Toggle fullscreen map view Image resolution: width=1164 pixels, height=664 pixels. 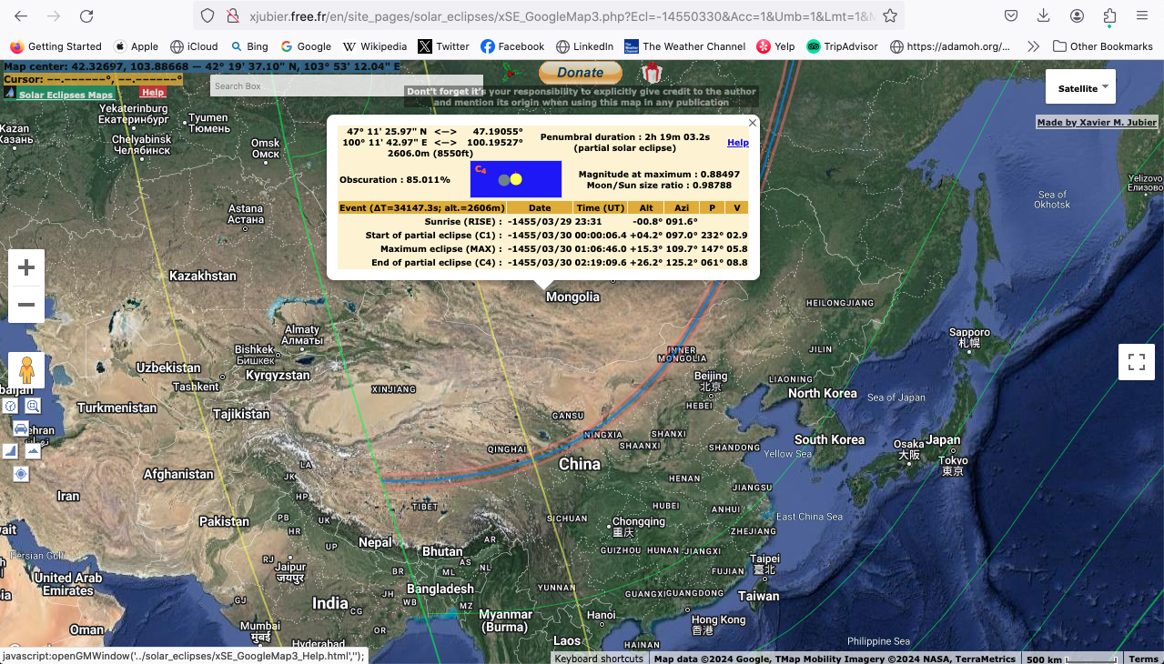1136,362
